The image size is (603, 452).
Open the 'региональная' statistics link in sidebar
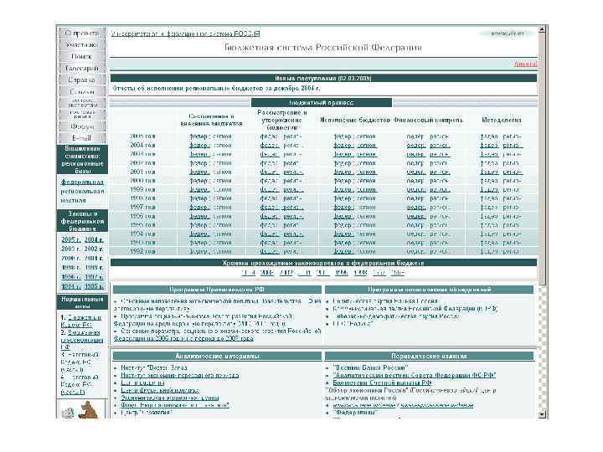click(x=82, y=191)
